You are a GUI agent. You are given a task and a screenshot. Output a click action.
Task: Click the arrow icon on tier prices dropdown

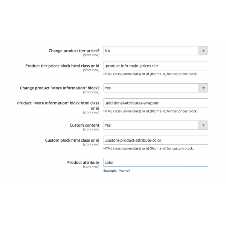(x=203, y=51)
